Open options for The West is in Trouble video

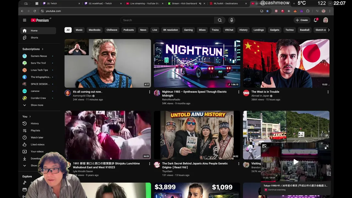point(328,92)
